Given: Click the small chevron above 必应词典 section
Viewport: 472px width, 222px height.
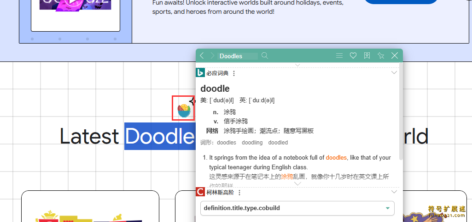Looking at the screenshot, I should click(x=297, y=65).
